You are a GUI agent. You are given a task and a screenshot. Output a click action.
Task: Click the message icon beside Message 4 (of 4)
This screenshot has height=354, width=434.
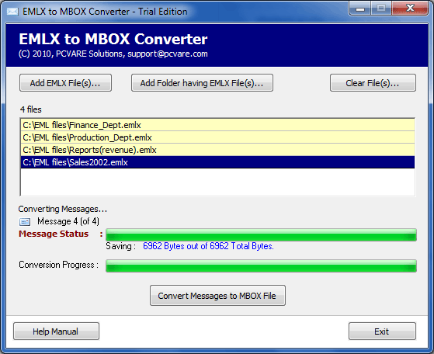25,222
